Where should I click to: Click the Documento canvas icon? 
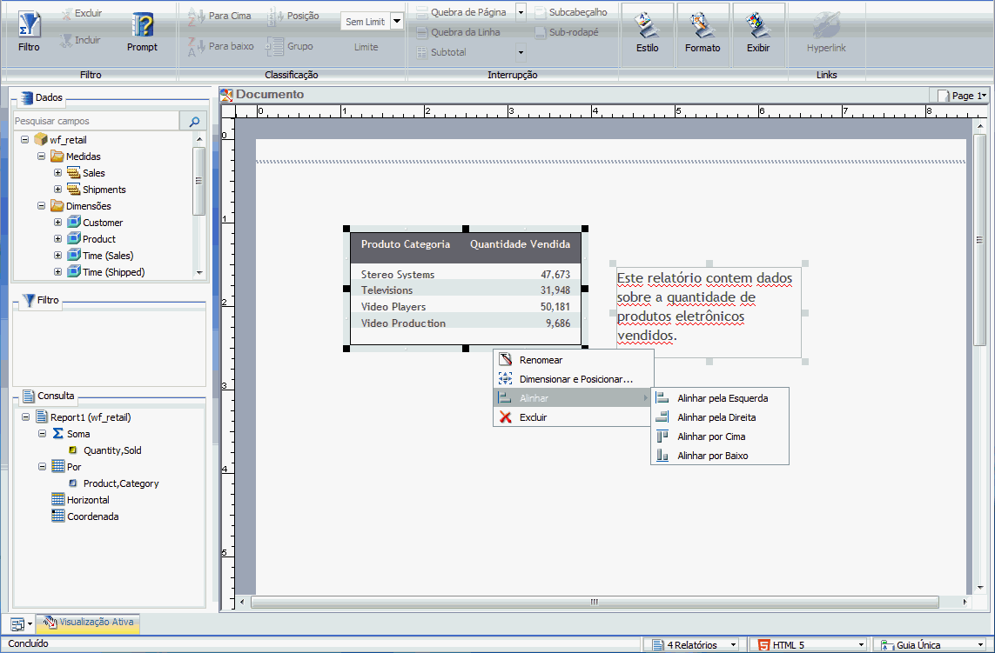point(226,95)
